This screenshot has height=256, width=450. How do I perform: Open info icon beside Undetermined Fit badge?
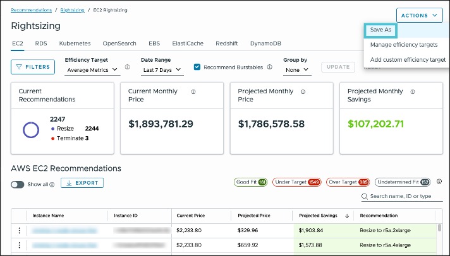point(439,182)
